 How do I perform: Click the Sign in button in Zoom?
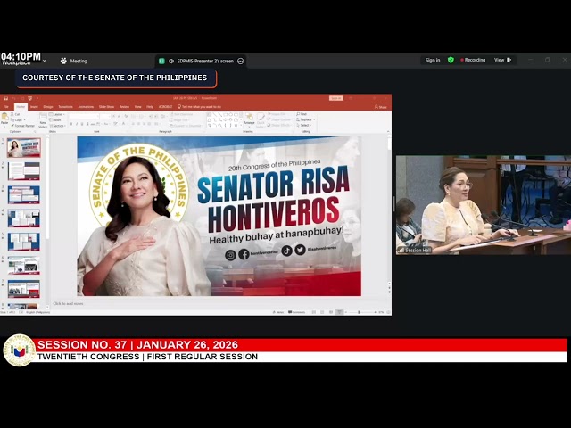pyautogui.click(x=433, y=60)
